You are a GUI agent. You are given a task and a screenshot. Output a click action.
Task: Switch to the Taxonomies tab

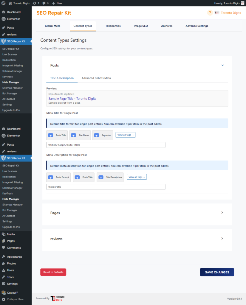coord(113,26)
